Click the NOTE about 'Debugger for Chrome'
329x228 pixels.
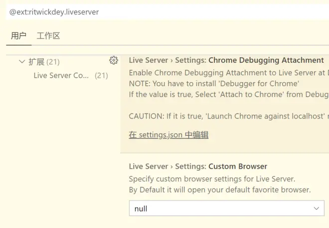[214, 84]
